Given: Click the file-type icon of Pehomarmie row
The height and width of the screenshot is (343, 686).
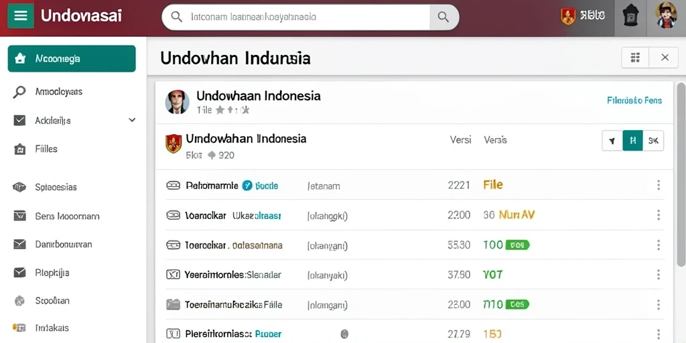Looking at the screenshot, I should (174, 186).
